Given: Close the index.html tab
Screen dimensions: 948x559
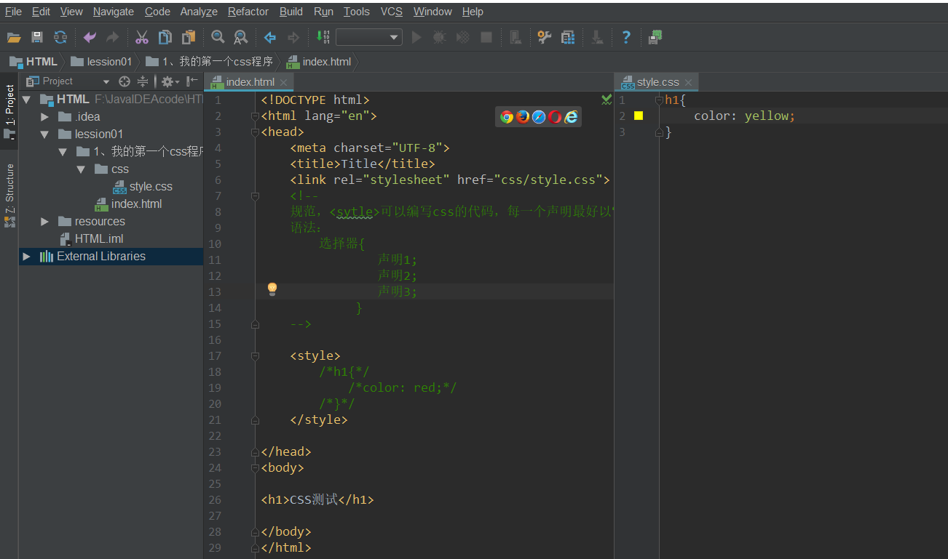Looking at the screenshot, I should pyautogui.click(x=285, y=83).
